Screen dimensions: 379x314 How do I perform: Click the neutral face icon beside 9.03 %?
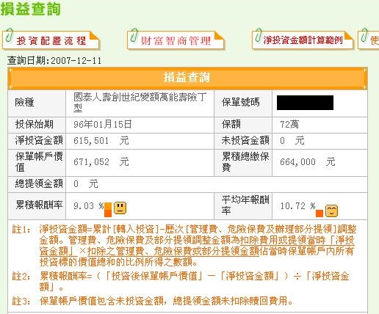tap(120, 208)
